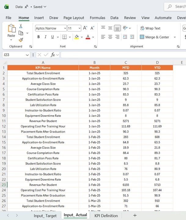Toggle Wrap Text on
The height and width of the screenshot is (220, 186).
pos(150,28)
